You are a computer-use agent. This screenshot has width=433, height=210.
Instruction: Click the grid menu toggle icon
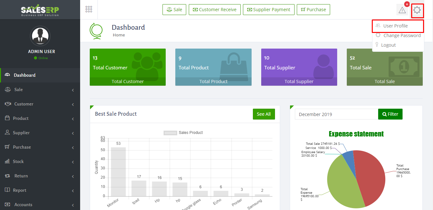tap(89, 9)
